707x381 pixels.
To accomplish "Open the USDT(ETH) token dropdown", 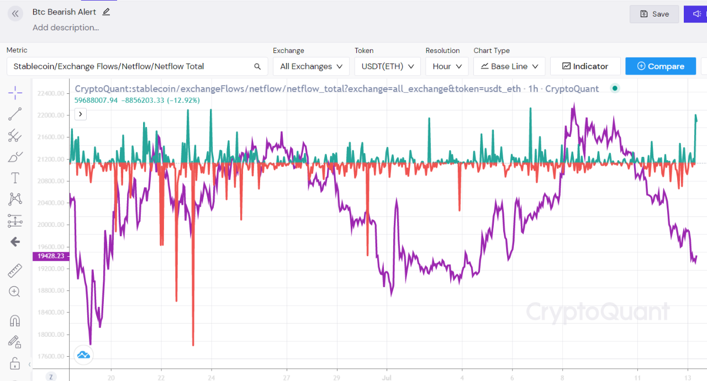I will (388, 66).
